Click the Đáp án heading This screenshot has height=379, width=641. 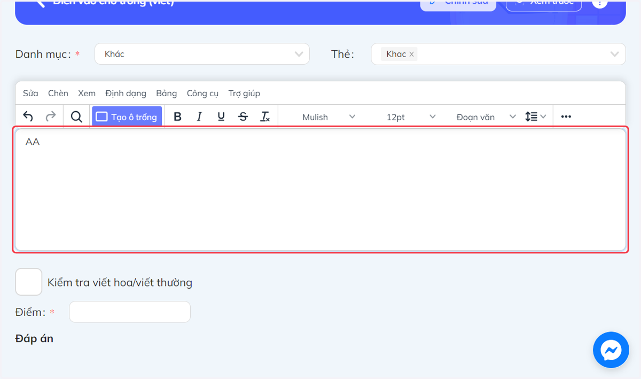[34, 338]
